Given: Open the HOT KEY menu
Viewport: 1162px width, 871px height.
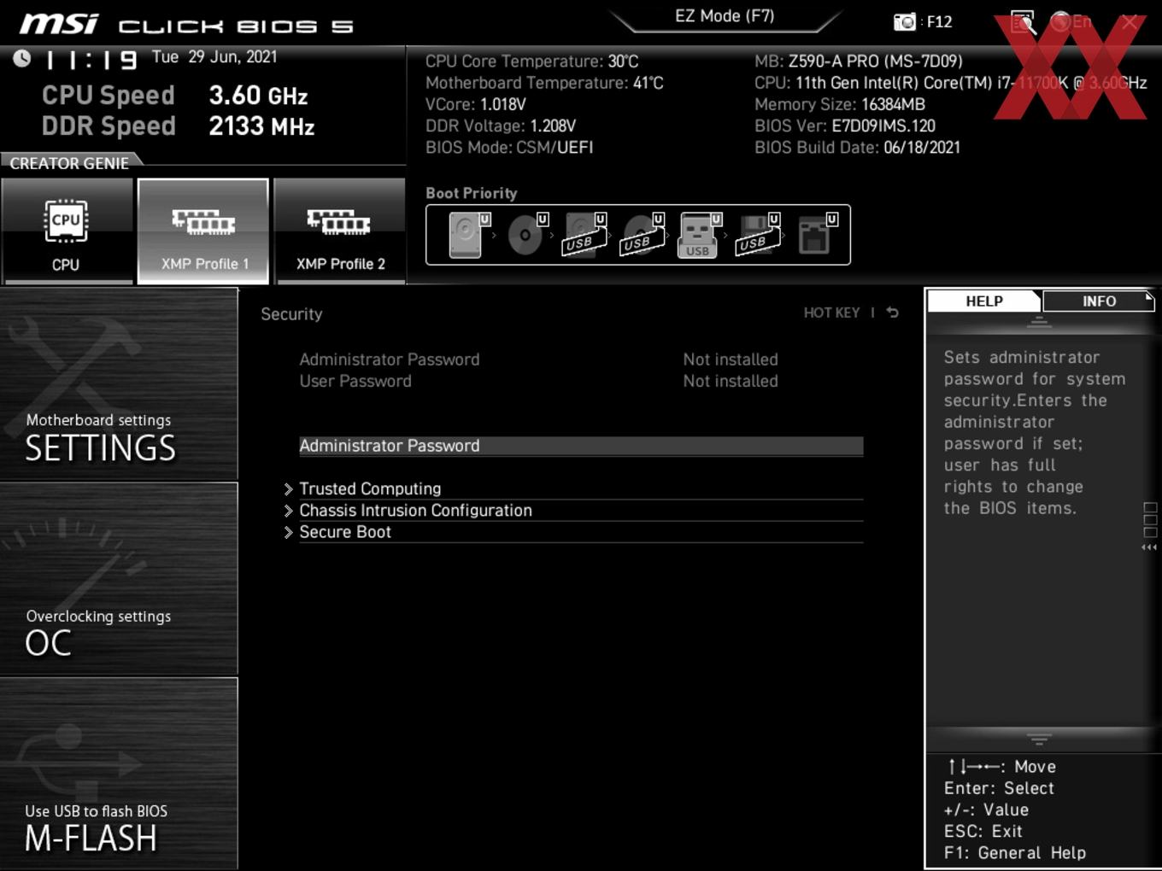Looking at the screenshot, I should click(x=831, y=313).
